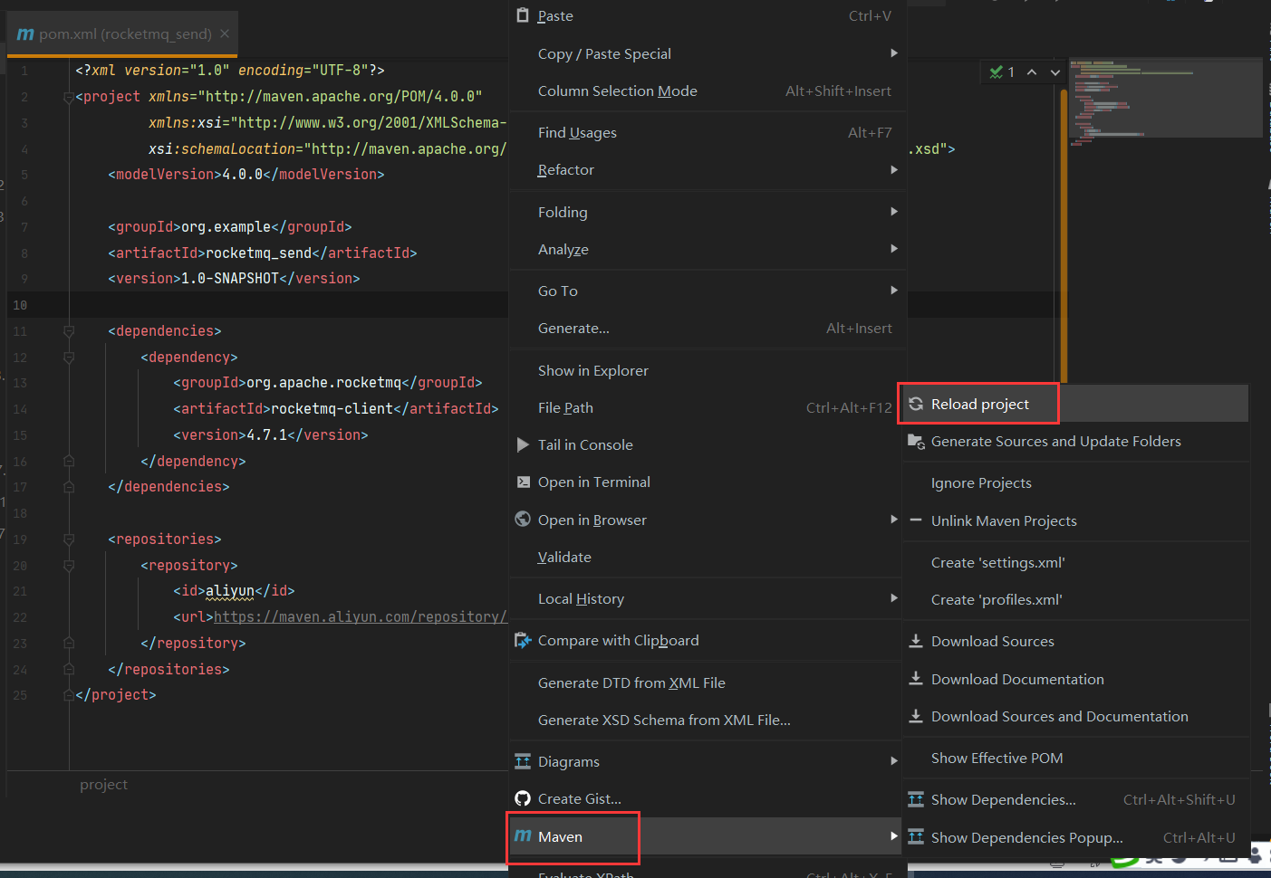Click the globe icon next to Open in Browser
The width and height of the screenshot is (1271, 878).
tap(523, 520)
